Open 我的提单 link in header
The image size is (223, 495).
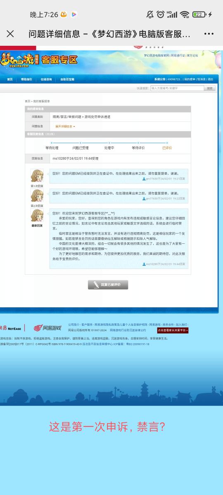click(x=190, y=79)
